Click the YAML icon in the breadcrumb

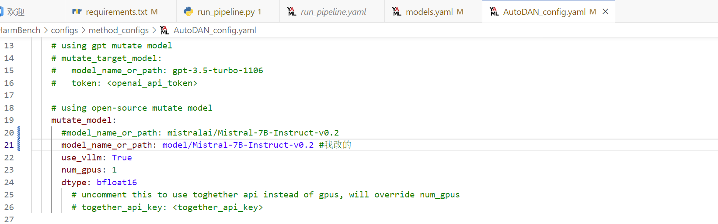164,30
